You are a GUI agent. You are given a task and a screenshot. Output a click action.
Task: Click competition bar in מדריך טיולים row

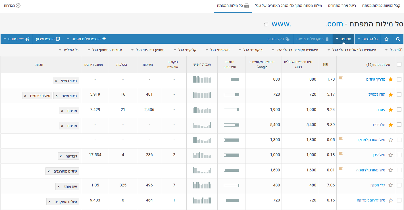click(232, 80)
